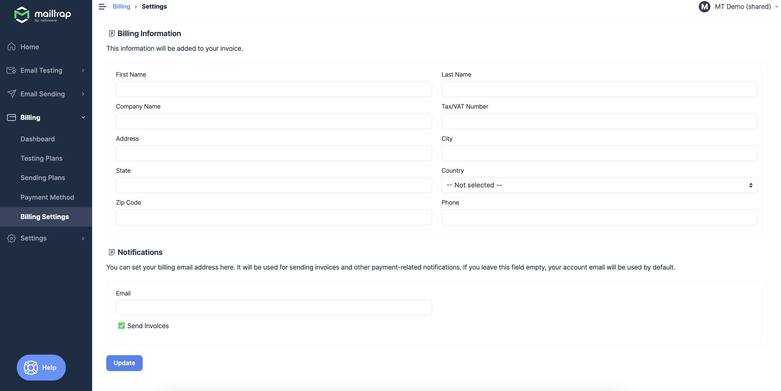This screenshot has width=781, height=391.
Task: Focus the billing Email input field
Action: [274, 308]
